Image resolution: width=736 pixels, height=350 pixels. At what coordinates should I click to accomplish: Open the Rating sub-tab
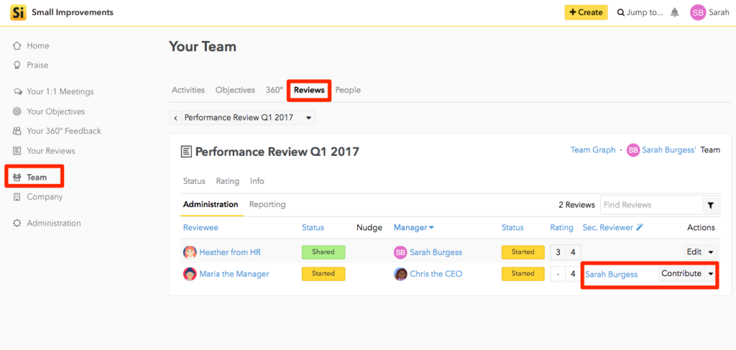click(x=228, y=181)
